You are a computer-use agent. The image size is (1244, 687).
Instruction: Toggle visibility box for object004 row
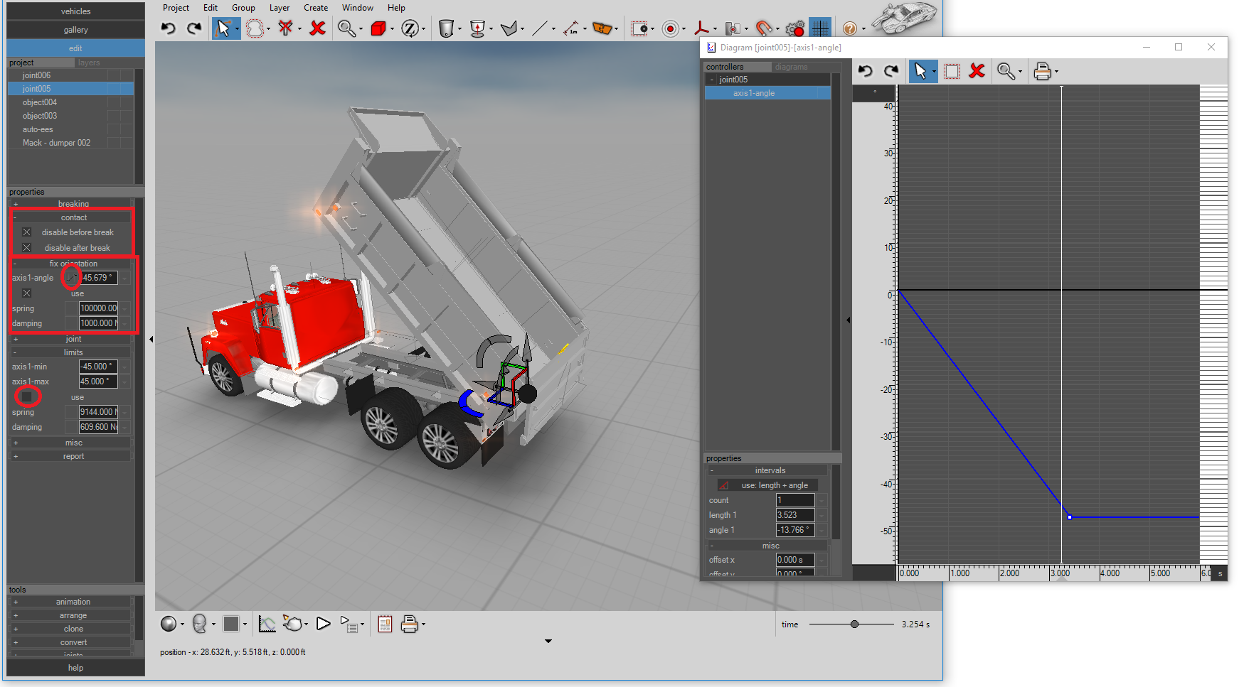[114, 102]
